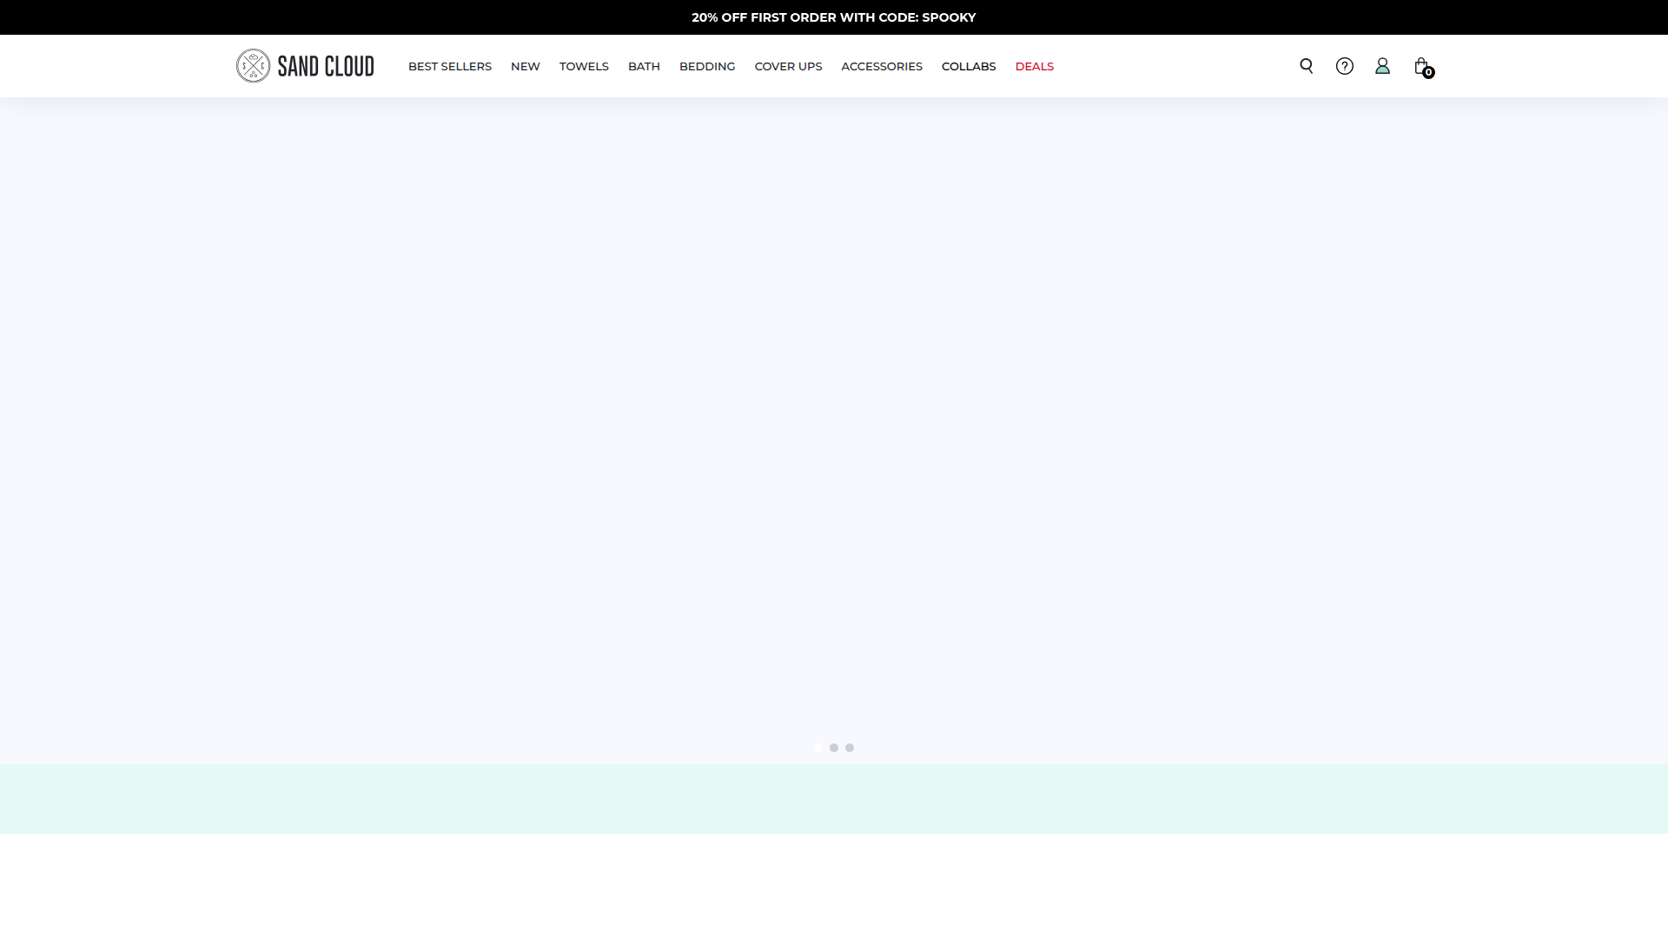Click the red DEALS link
The width and height of the screenshot is (1668, 938).
[x=1034, y=66]
